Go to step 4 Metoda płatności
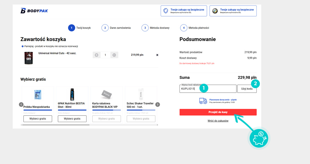Viewport: 310px width, 164px height. (195, 28)
